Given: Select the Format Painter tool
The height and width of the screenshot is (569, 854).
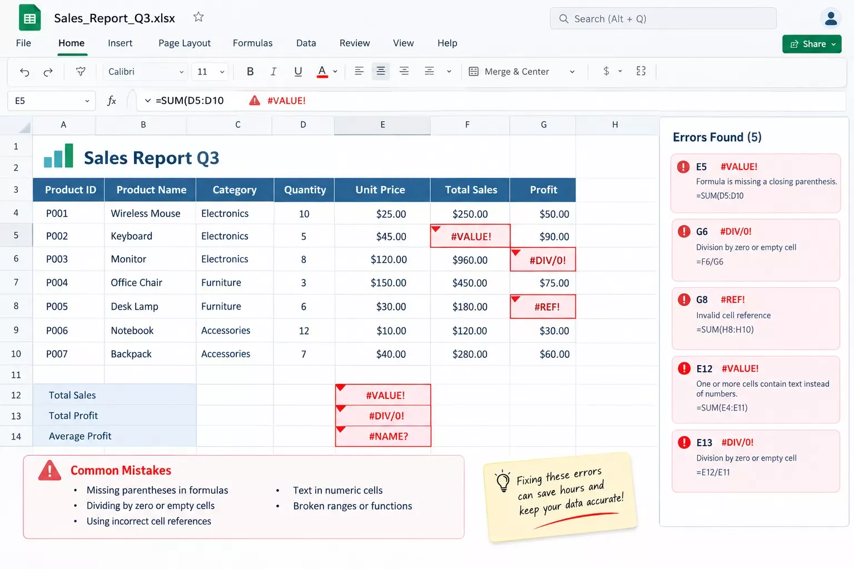Looking at the screenshot, I should point(81,72).
